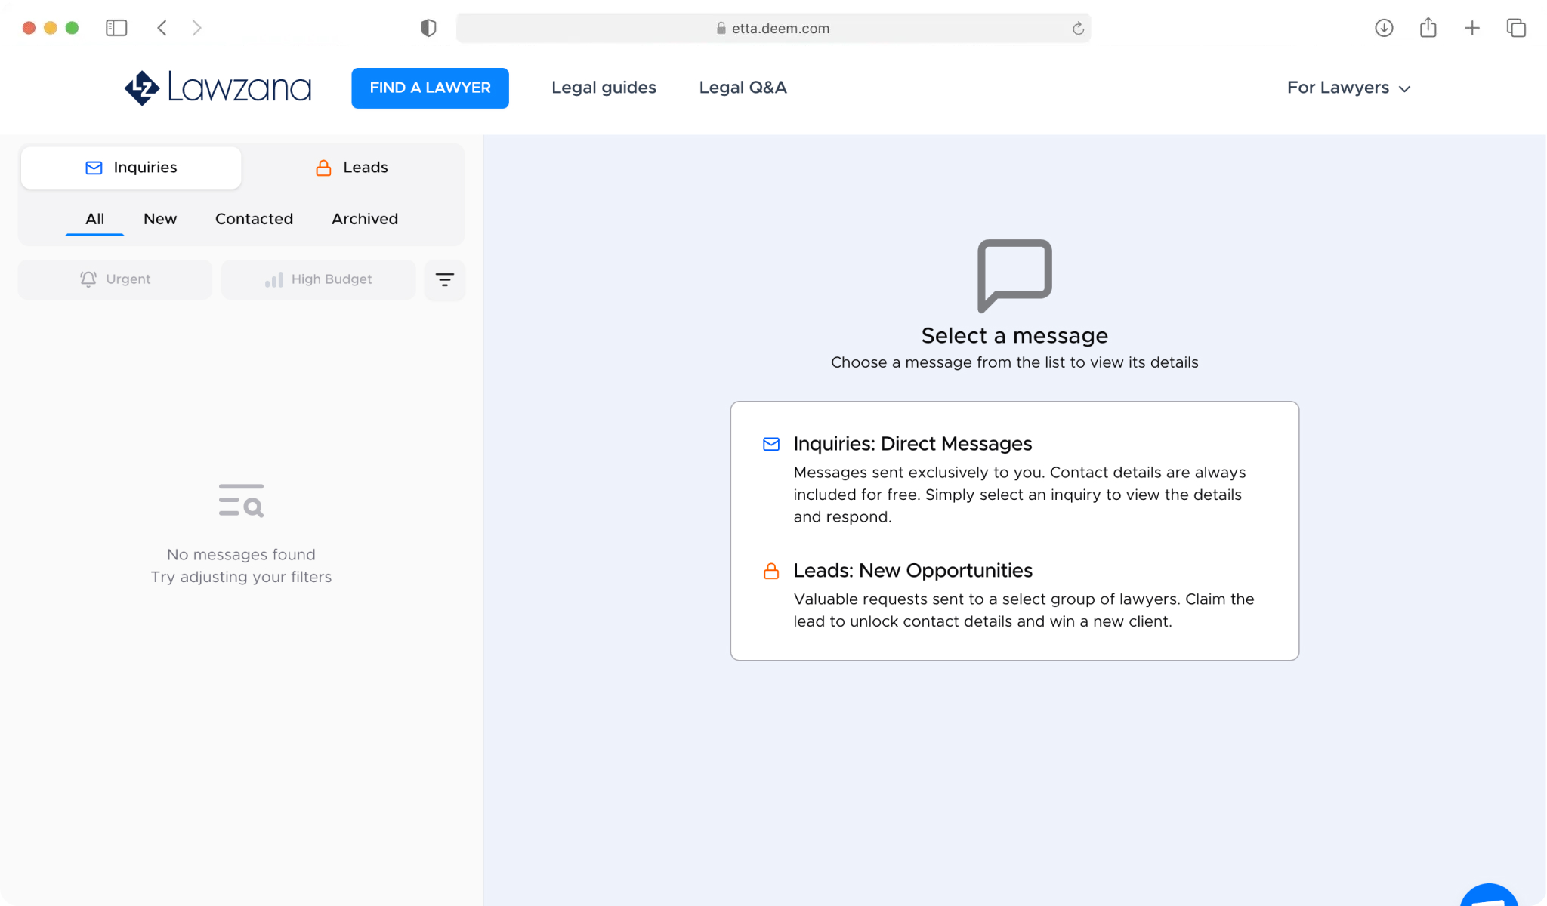Open Legal guides link
Viewport: 1547px width, 906px height.
pos(604,88)
